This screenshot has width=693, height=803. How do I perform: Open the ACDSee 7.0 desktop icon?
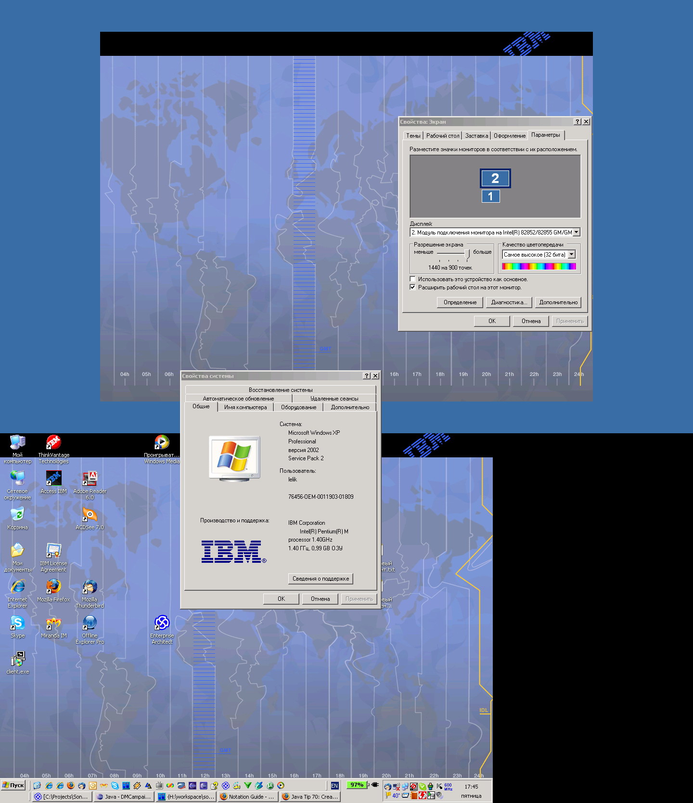pyautogui.click(x=90, y=515)
